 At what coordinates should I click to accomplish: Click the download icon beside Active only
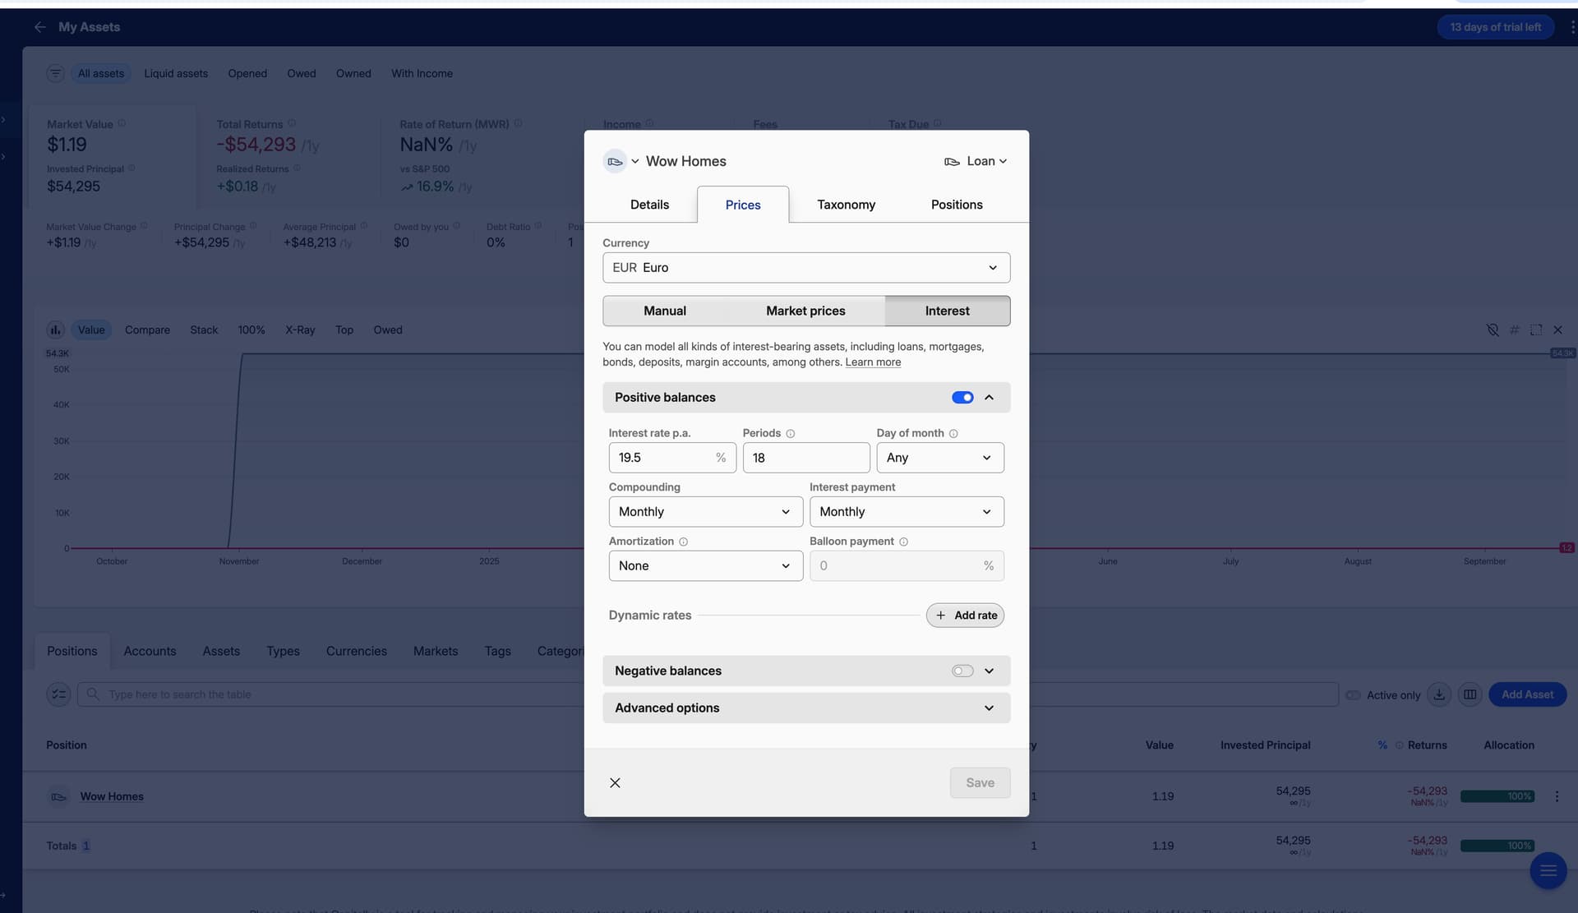point(1438,694)
